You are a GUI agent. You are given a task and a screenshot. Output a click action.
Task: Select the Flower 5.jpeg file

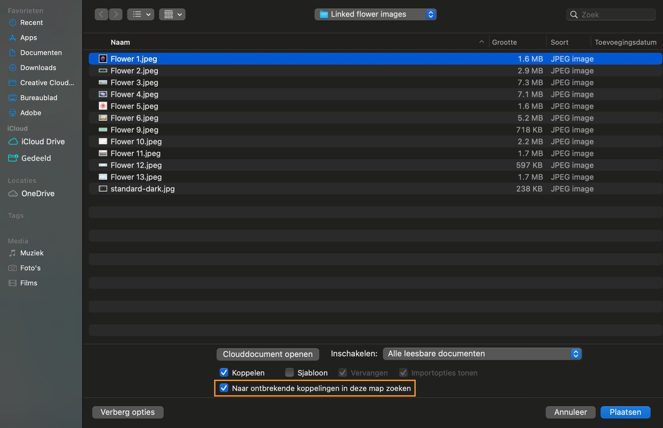tap(134, 106)
